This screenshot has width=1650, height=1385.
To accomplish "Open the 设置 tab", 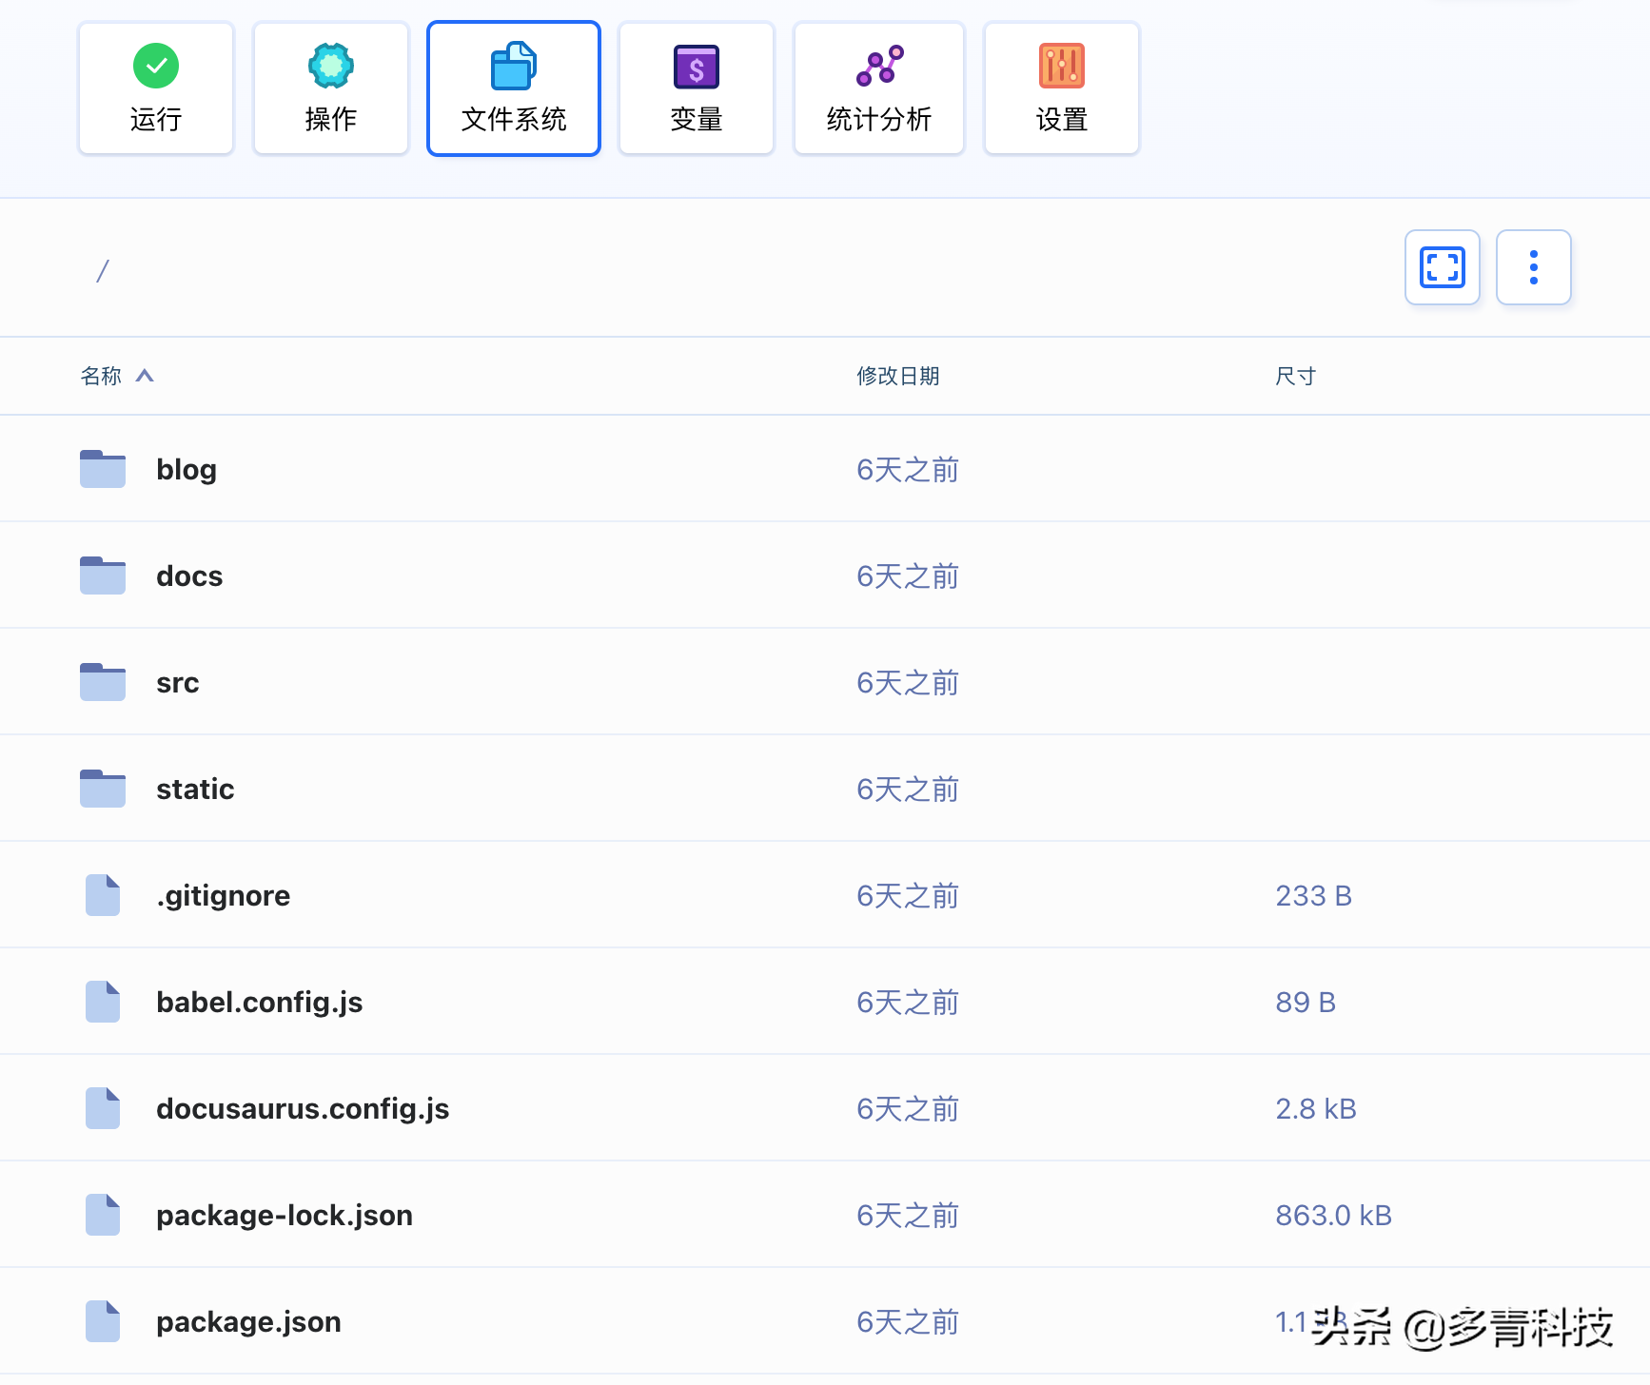I will pos(1062,88).
